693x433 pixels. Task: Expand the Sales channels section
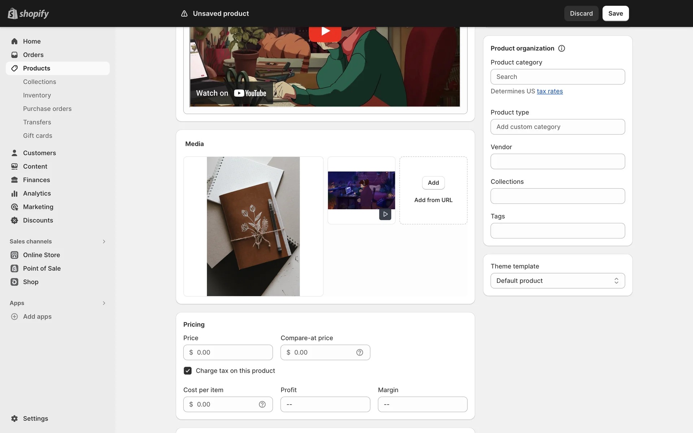(x=104, y=241)
